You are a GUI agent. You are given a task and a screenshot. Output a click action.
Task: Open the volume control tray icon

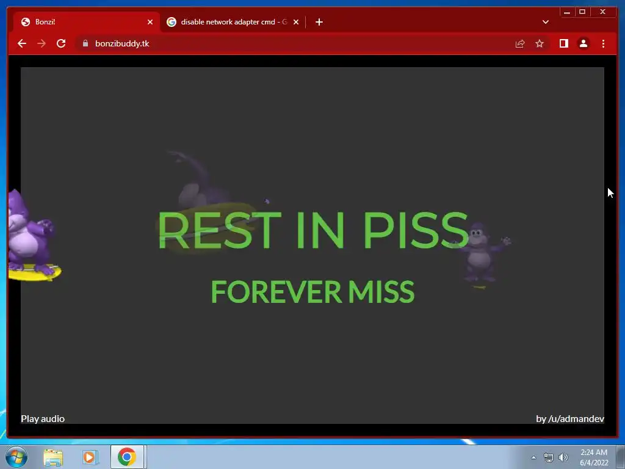click(x=563, y=457)
